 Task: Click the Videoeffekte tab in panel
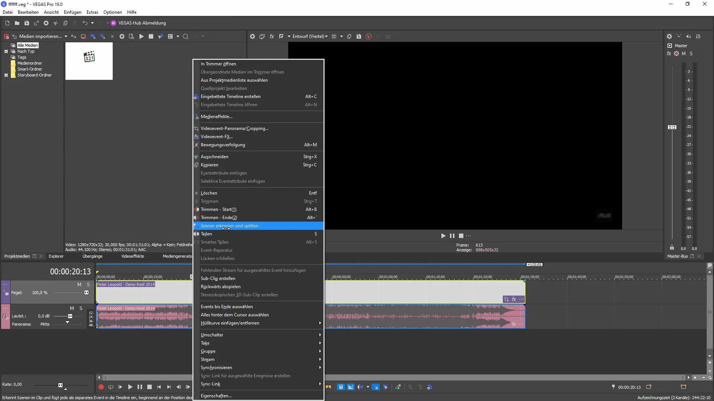[x=132, y=255]
